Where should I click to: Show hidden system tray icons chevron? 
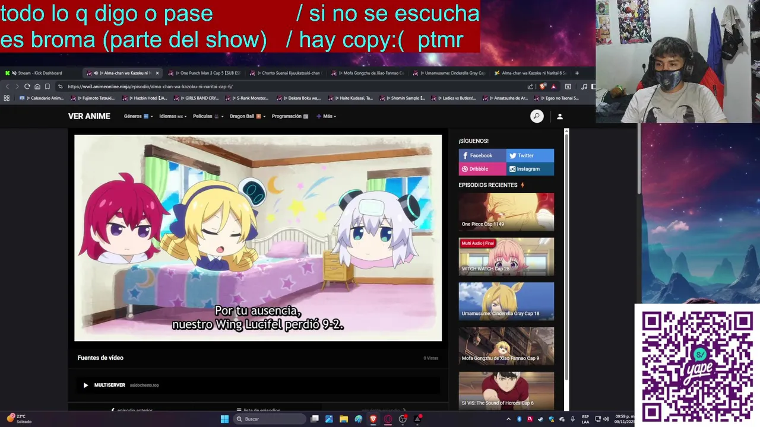[x=509, y=419]
